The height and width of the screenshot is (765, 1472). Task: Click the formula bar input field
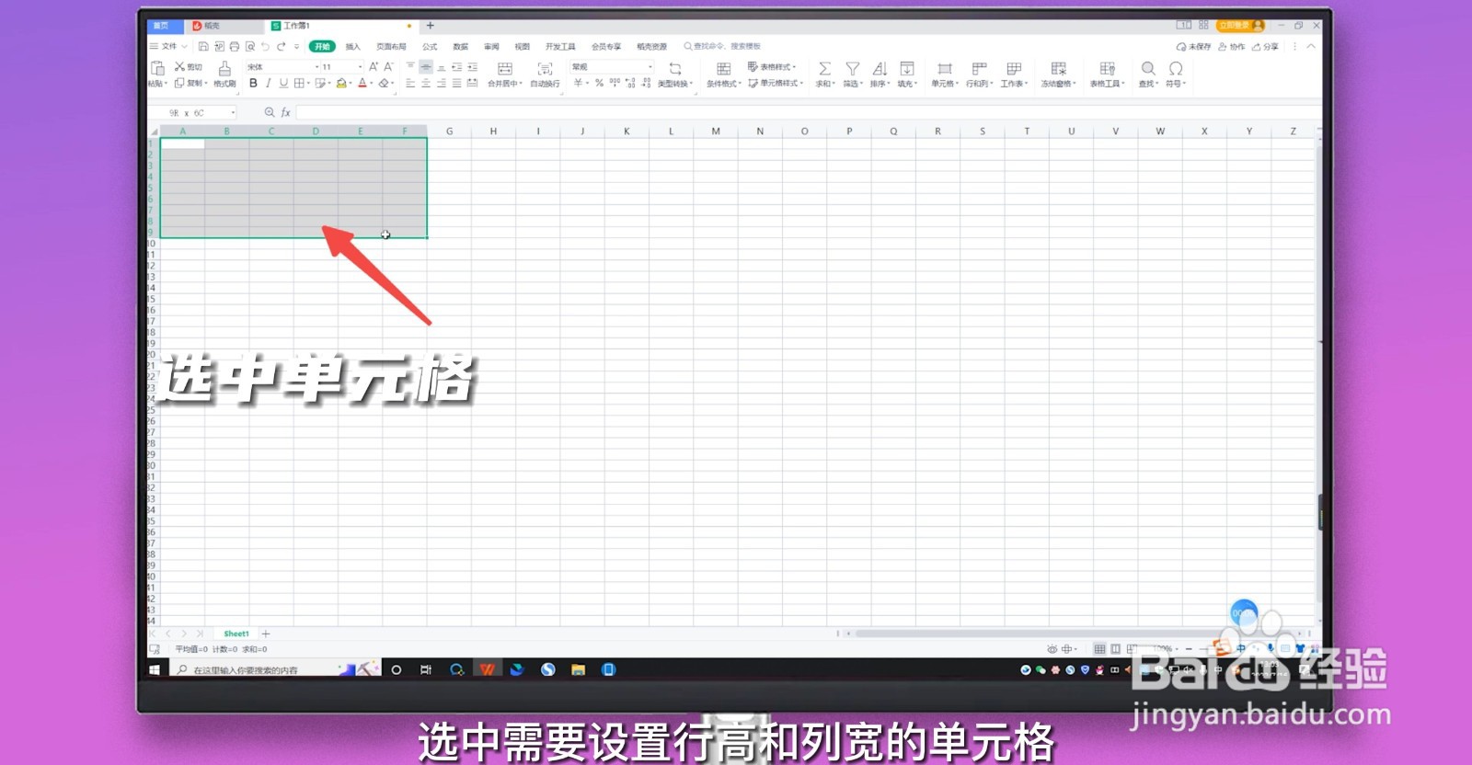[808, 112]
